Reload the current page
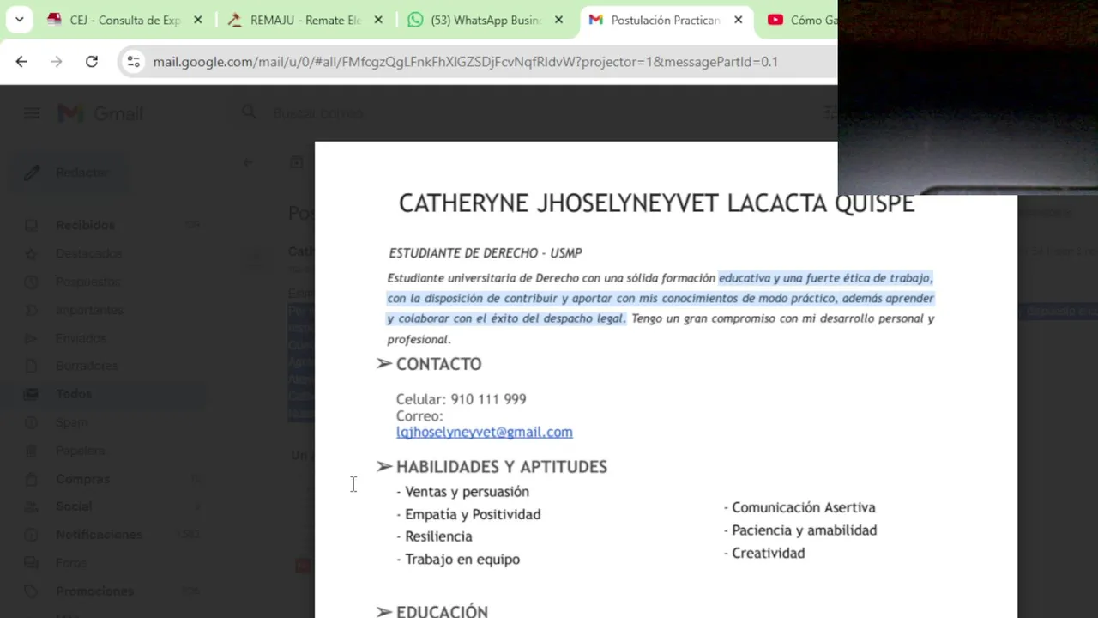The height and width of the screenshot is (618, 1098). point(92,61)
